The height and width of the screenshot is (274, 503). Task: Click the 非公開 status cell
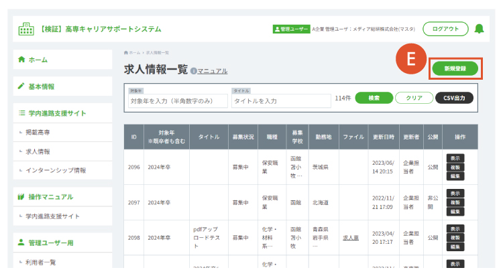pos(433,202)
